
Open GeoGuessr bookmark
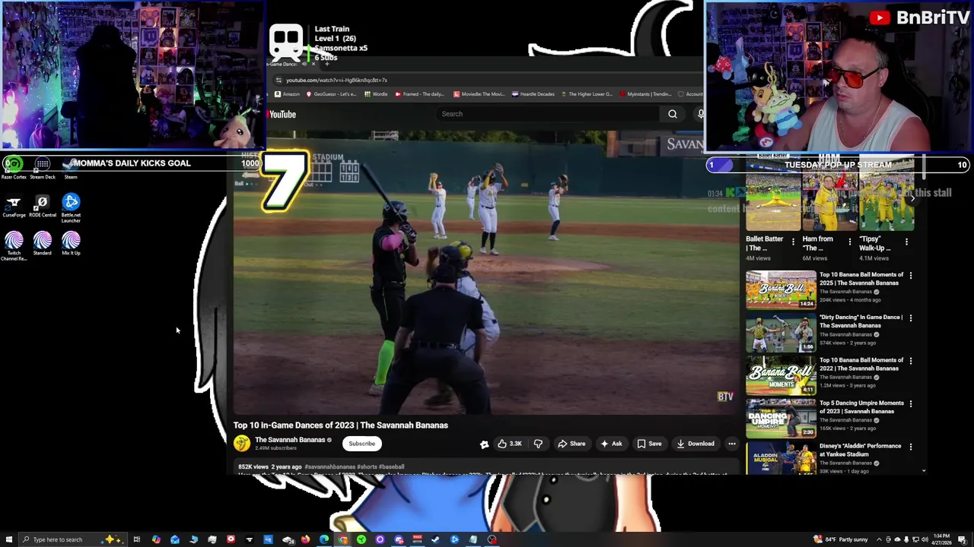331,94
